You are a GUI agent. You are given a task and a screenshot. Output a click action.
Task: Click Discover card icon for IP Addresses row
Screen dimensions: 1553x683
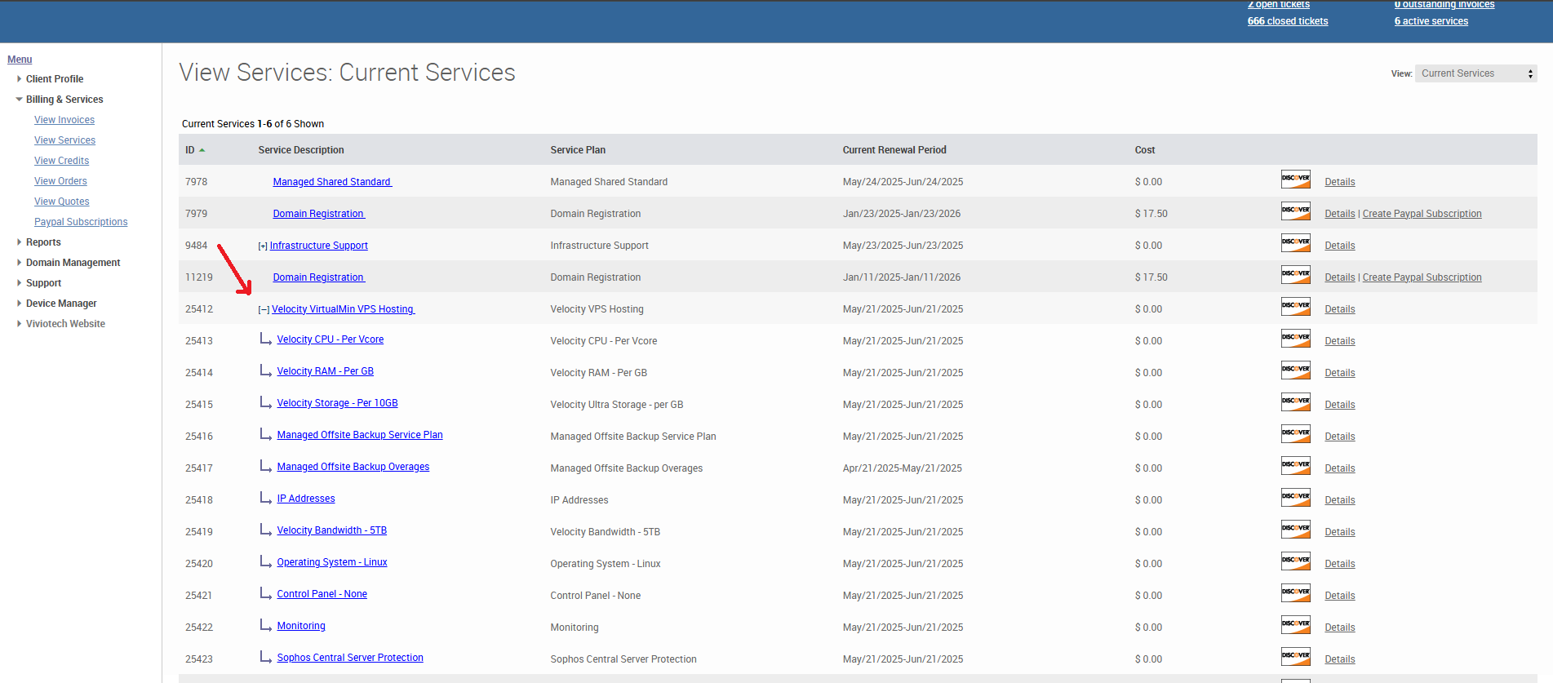pos(1295,498)
